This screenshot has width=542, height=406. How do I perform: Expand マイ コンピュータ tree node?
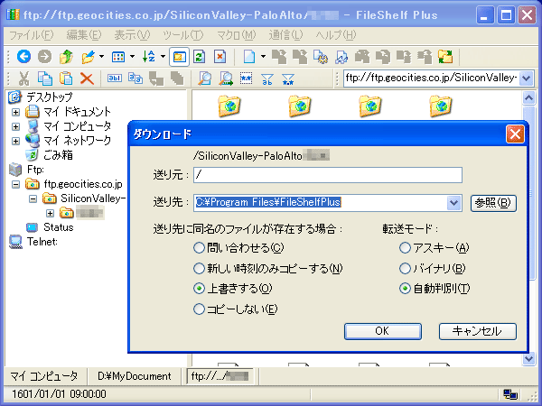tap(15, 126)
